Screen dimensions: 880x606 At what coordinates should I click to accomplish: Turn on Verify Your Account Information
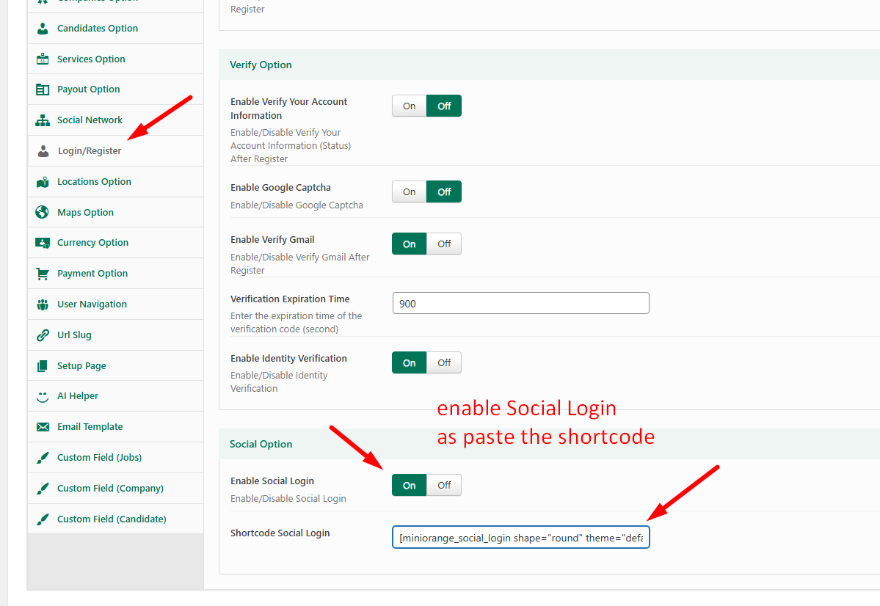tap(409, 106)
